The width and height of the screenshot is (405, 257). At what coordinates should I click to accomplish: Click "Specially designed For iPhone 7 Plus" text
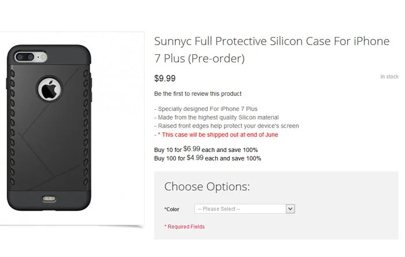pos(207,109)
